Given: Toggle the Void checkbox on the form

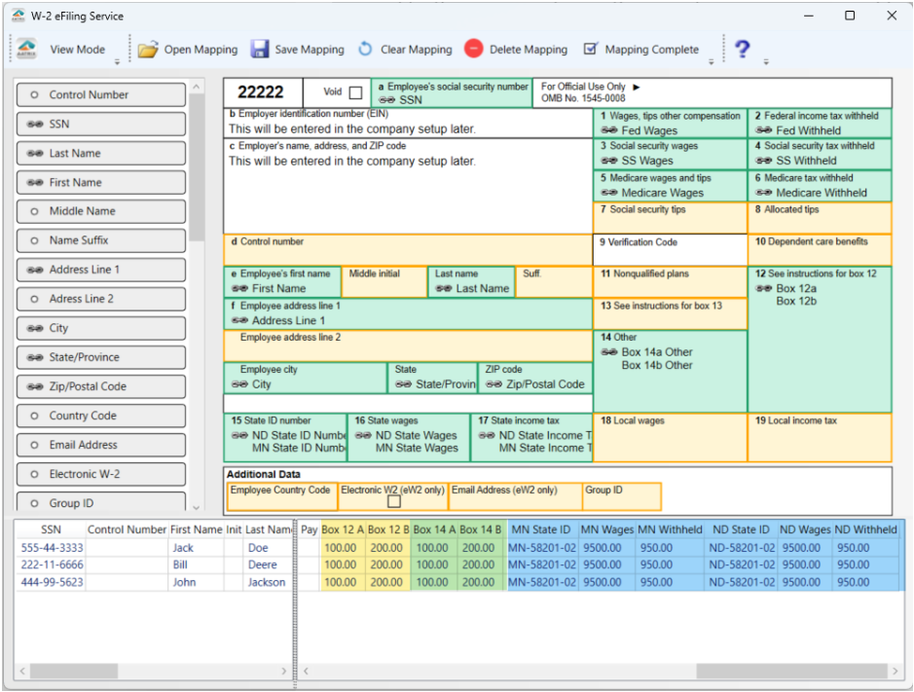Looking at the screenshot, I should tap(355, 93).
